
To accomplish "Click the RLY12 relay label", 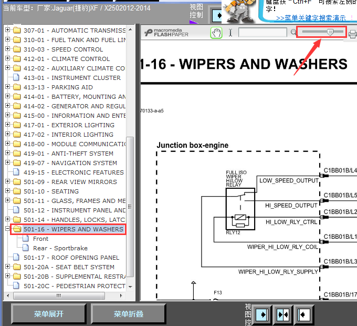I will (x=233, y=232).
